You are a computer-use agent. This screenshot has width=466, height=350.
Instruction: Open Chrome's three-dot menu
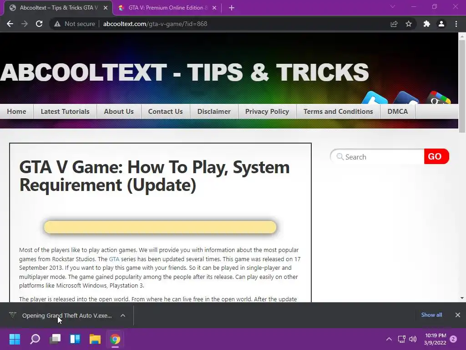click(456, 24)
